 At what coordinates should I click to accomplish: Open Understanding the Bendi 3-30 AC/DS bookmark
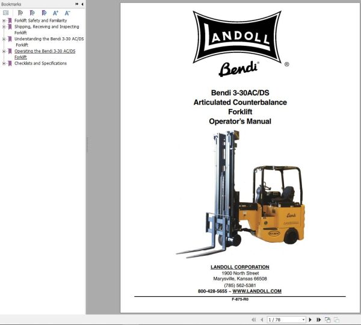point(49,42)
